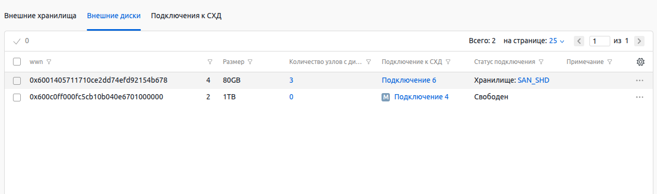
Task: Click the M badge before Подключение 4
Action: tap(386, 97)
